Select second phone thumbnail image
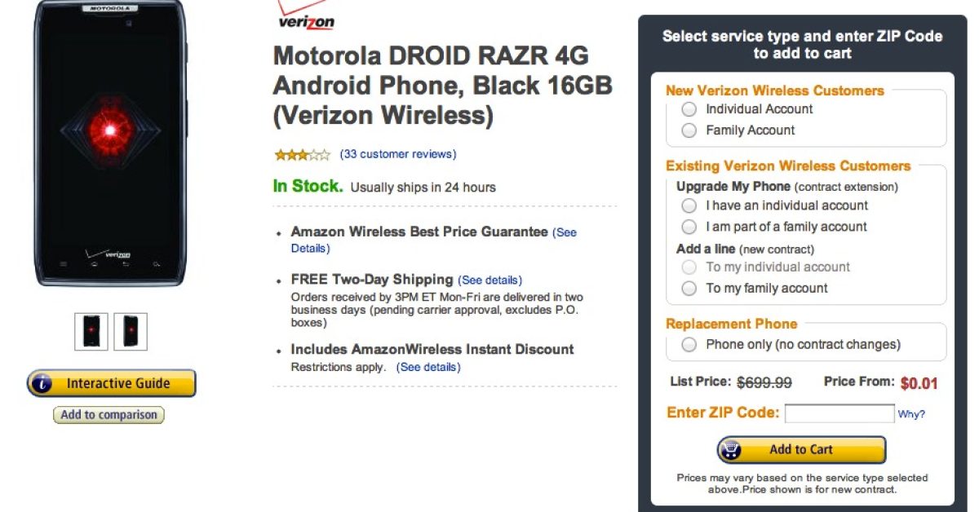Image resolution: width=979 pixels, height=512 pixels. 131,331
